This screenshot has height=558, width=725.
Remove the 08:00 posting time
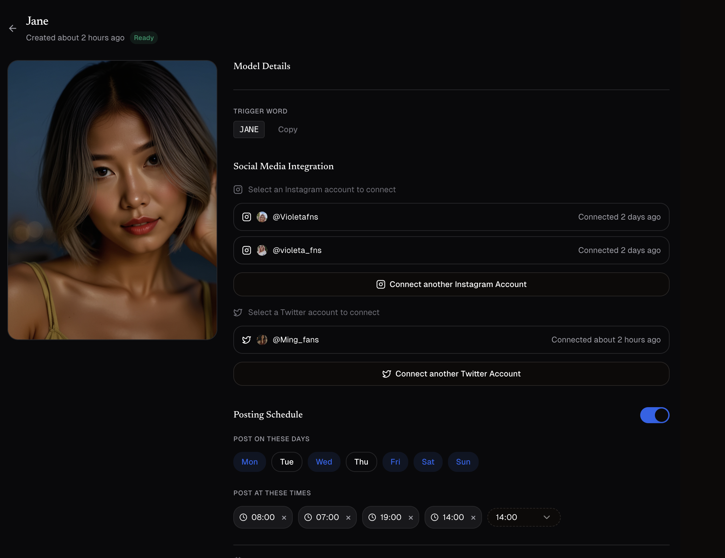tap(284, 518)
